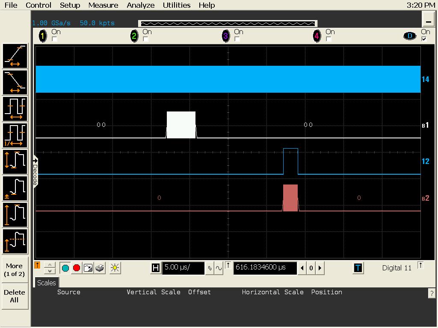
Task: Open the Horizontal setup H button
Action: coord(156,268)
